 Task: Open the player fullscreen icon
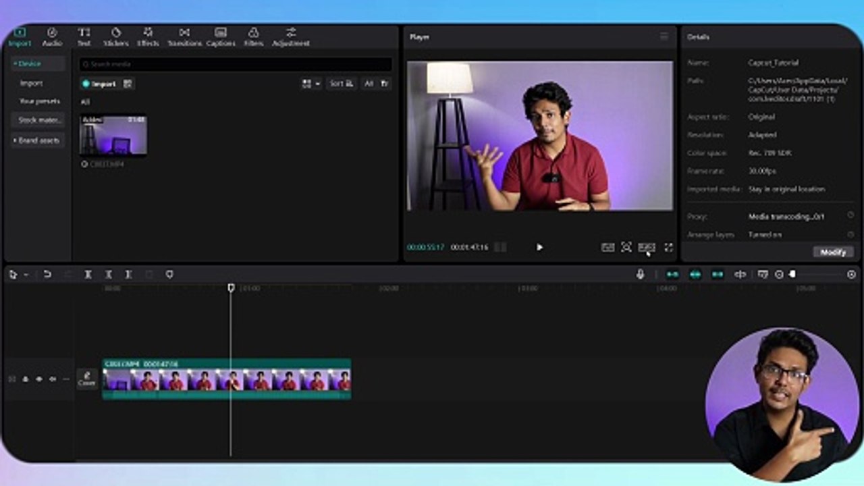point(668,248)
